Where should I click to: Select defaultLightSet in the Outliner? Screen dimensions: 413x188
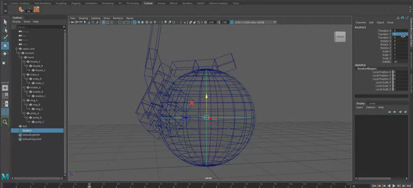pos(32,135)
